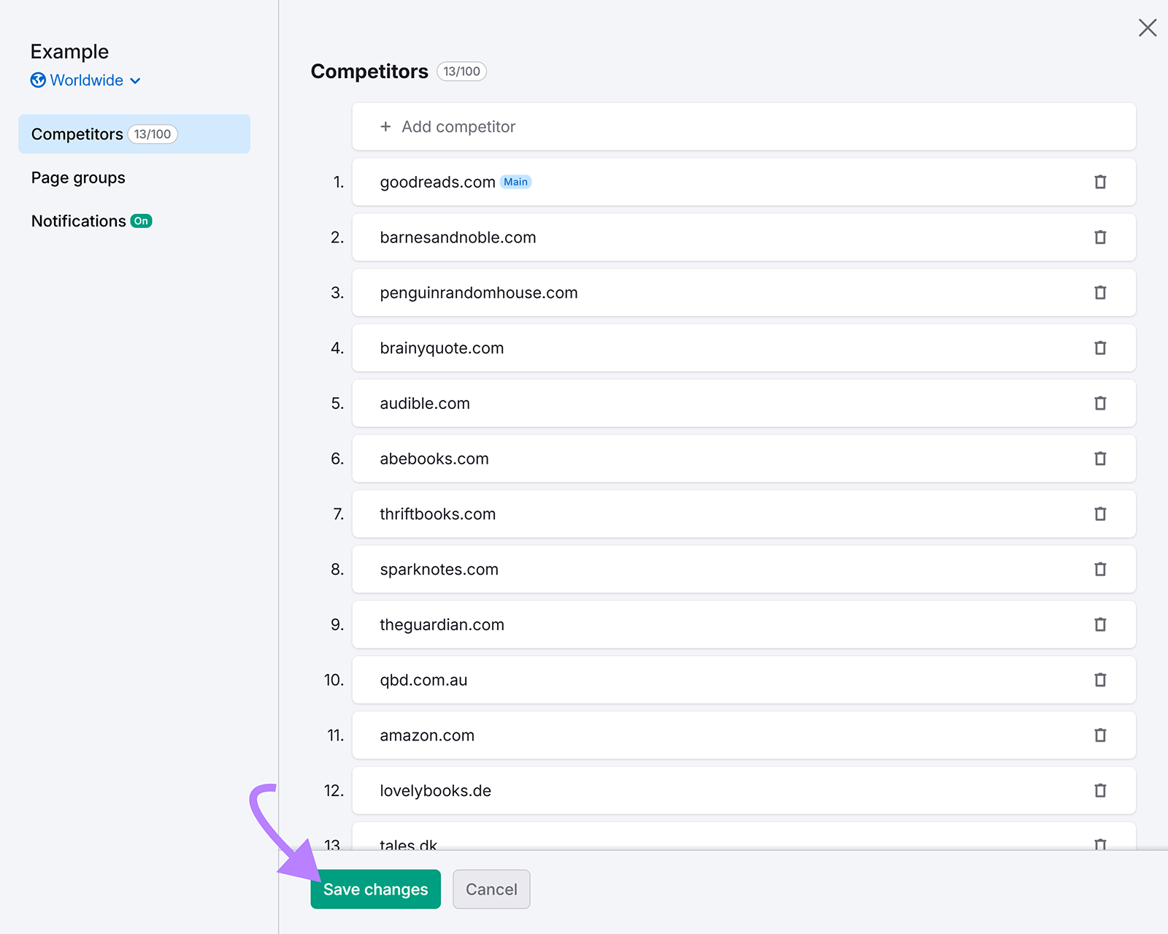Delete lovelybooks.de using its trash icon
The height and width of the screenshot is (934, 1168).
point(1100,790)
